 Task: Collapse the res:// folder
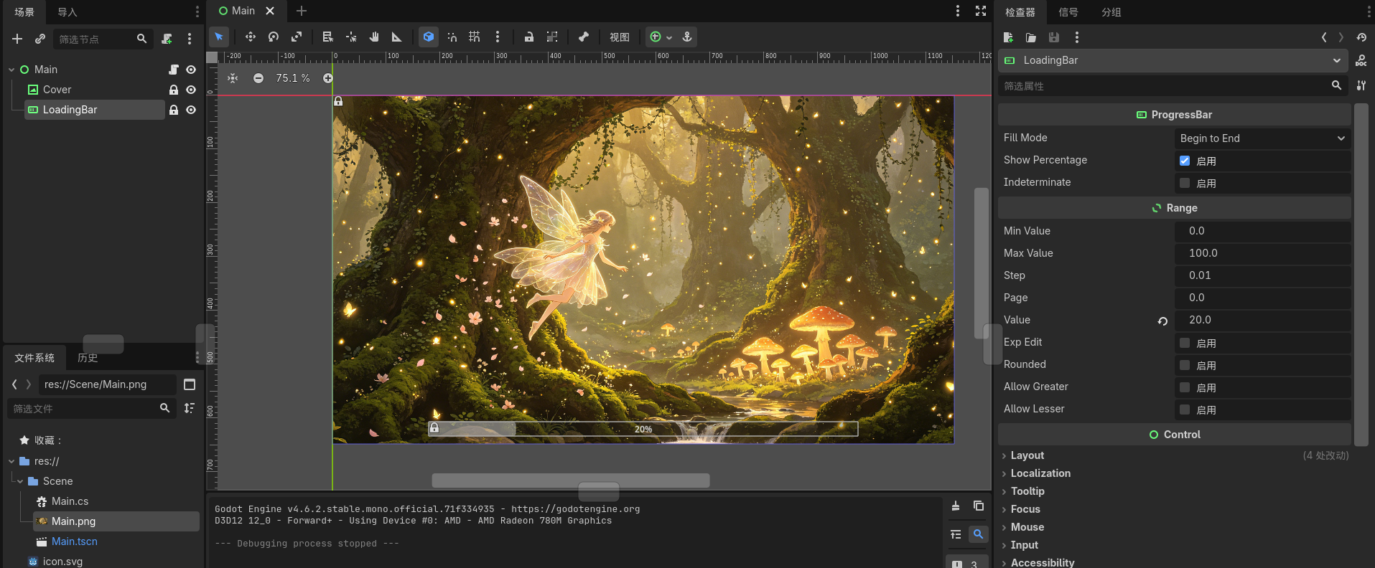click(x=11, y=461)
